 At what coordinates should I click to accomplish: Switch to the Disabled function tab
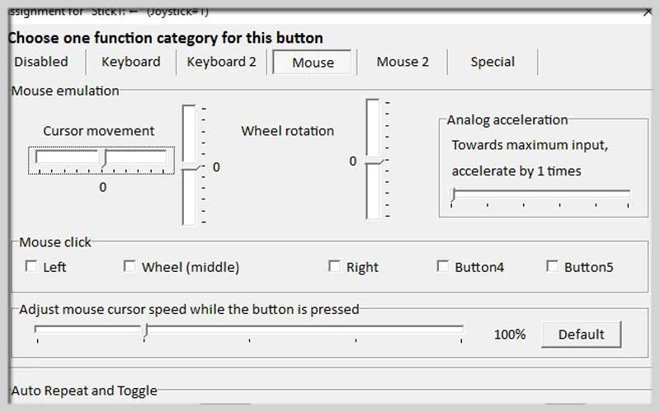(41, 62)
